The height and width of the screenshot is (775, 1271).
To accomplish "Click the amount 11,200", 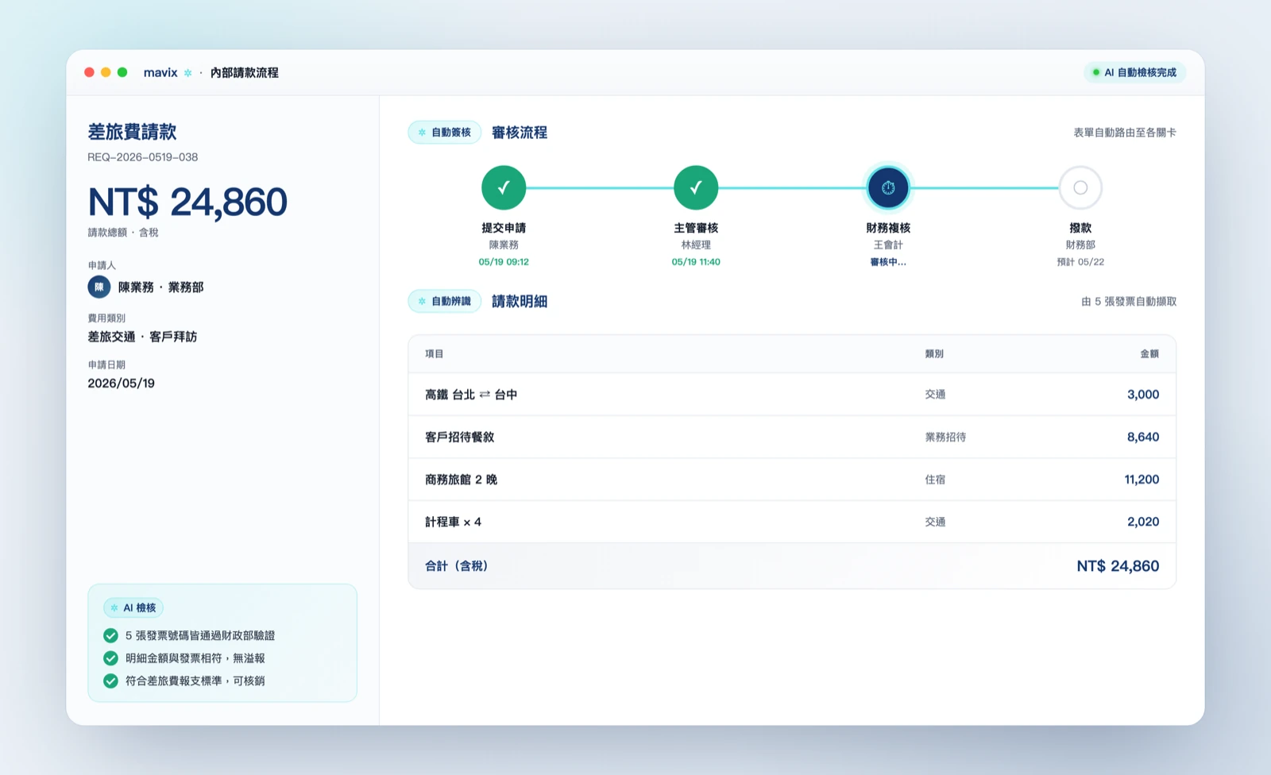I will pos(1142,480).
